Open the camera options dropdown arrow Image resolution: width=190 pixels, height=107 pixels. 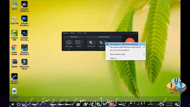pos(95,42)
